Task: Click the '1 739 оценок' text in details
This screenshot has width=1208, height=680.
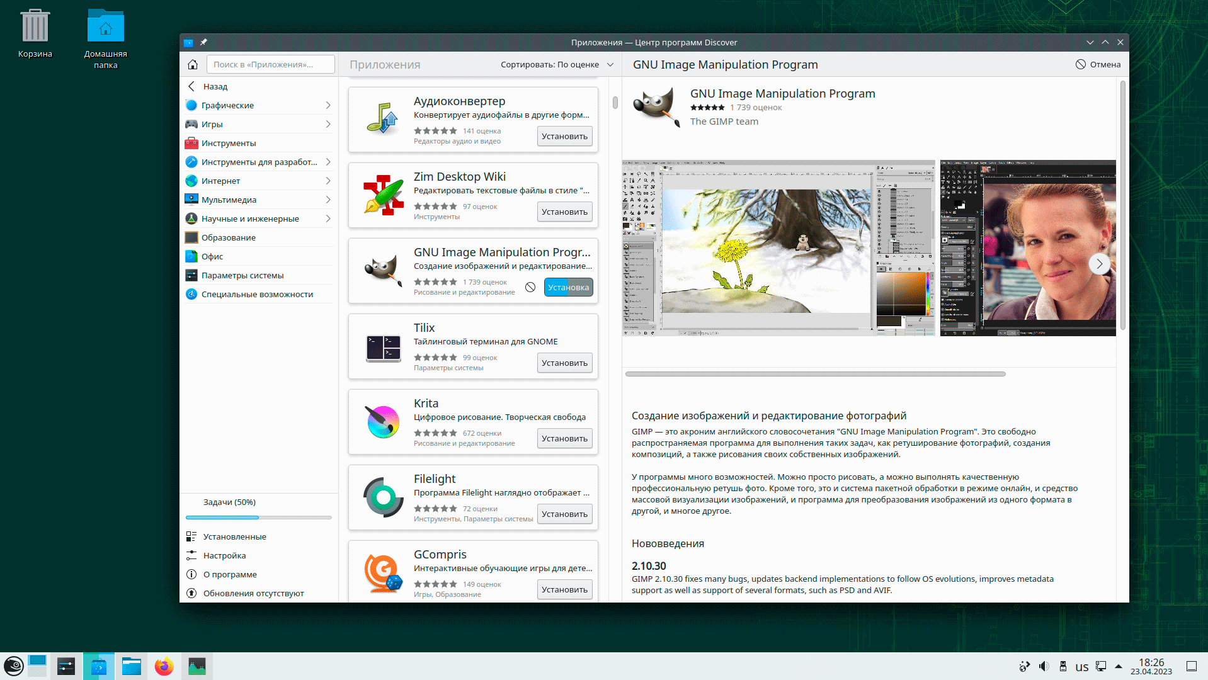Action: 756,108
